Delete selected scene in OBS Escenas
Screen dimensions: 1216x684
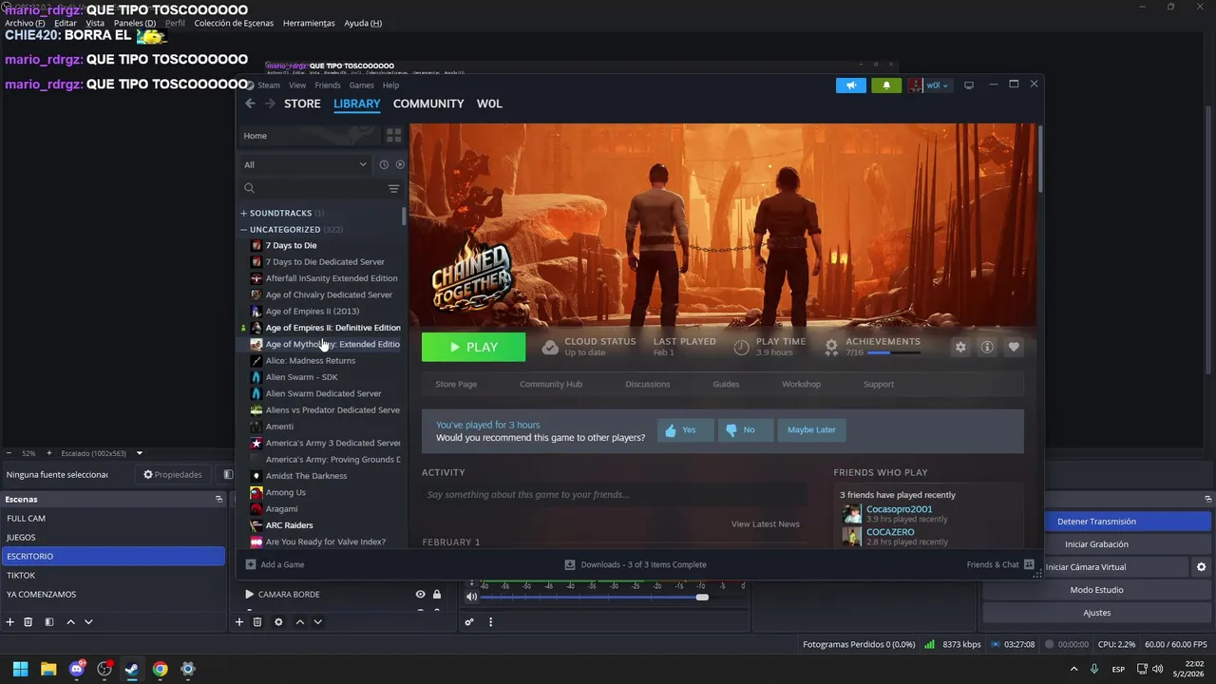(x=28, y=622)
